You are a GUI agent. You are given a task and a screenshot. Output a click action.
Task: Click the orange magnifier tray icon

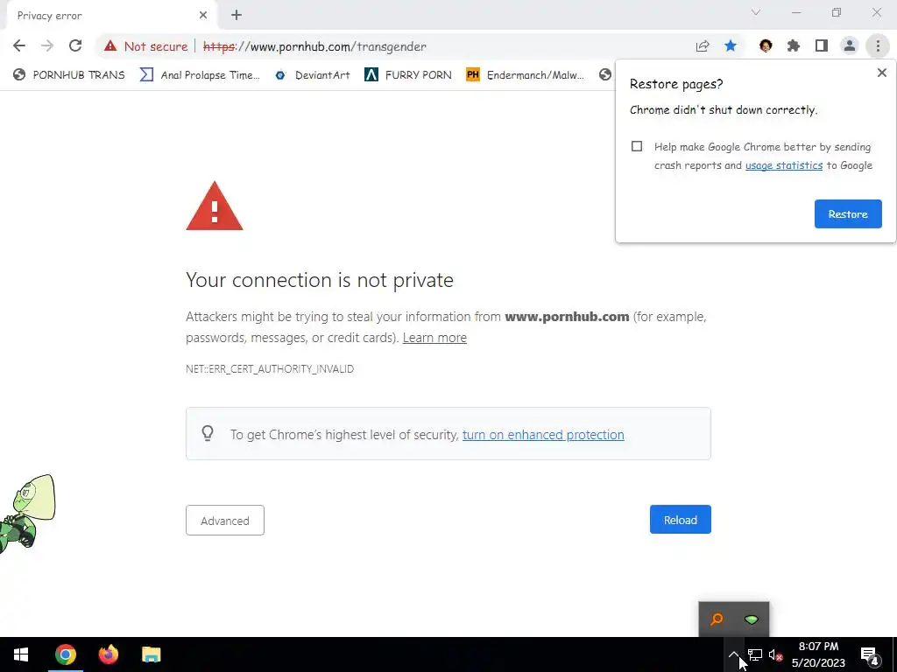click(x=717, y=619)
